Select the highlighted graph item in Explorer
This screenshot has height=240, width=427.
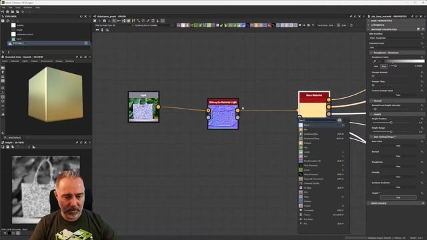tap(48, 43)
